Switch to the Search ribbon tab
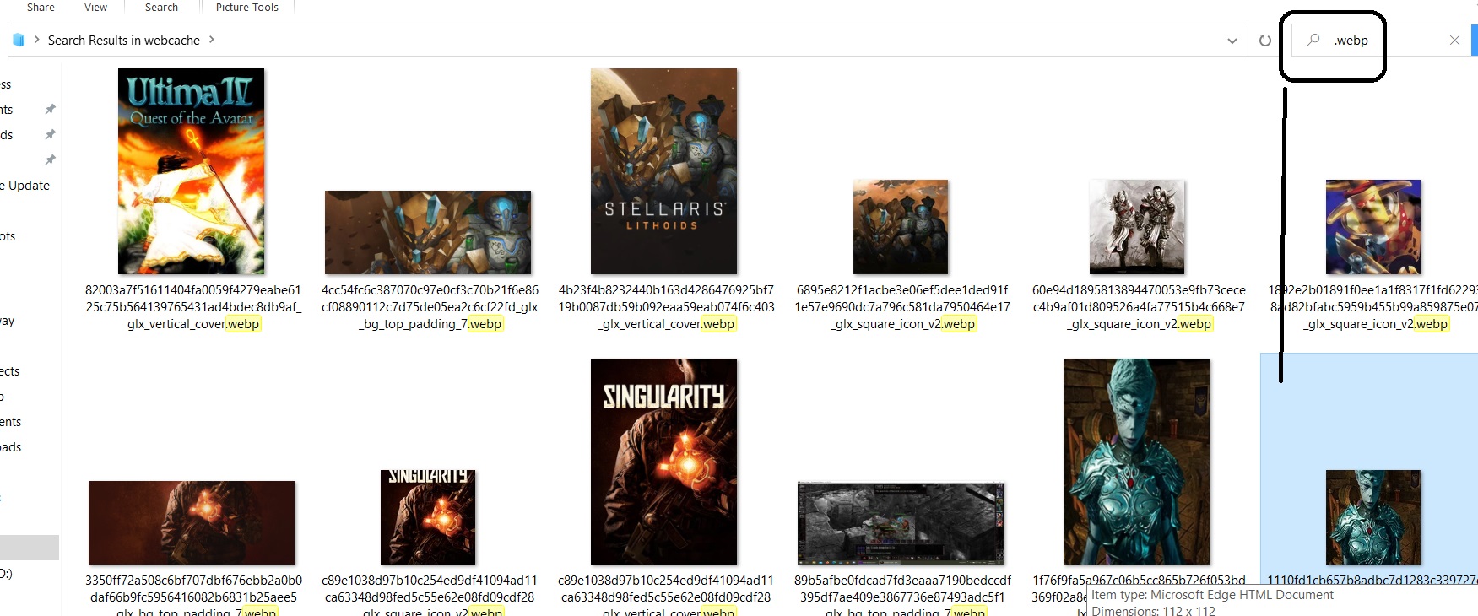The width and height of the screenshot is (1478, 616). 161,7
